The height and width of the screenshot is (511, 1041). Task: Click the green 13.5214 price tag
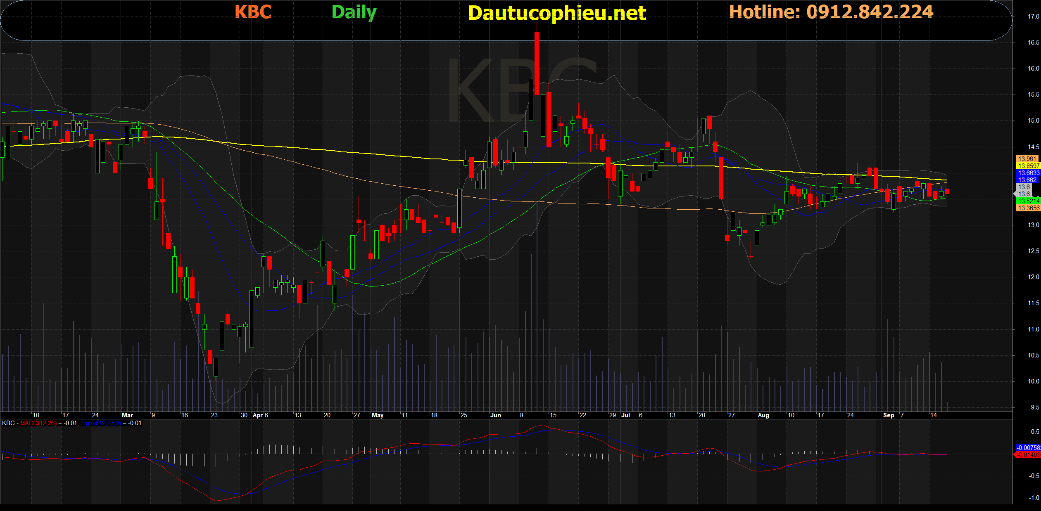[1028, 201]
